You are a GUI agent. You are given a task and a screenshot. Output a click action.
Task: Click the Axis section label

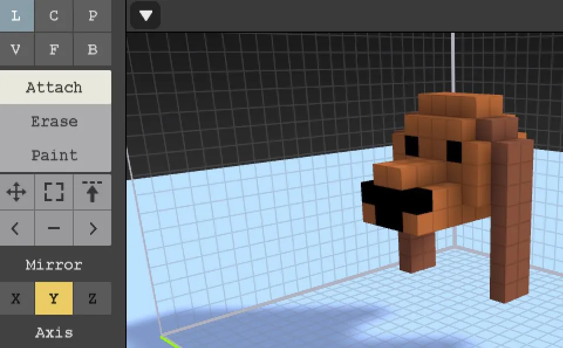[x=54, y=333]
